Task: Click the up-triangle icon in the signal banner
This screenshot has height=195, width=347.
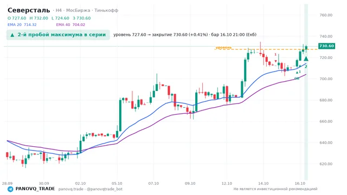Action: coord(12,35)
